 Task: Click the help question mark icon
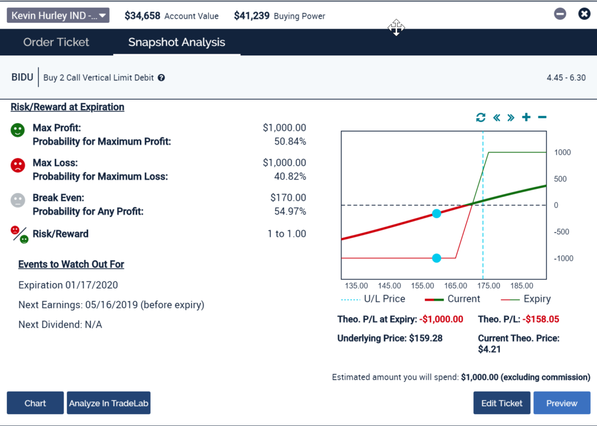click(x=161, y=78)
